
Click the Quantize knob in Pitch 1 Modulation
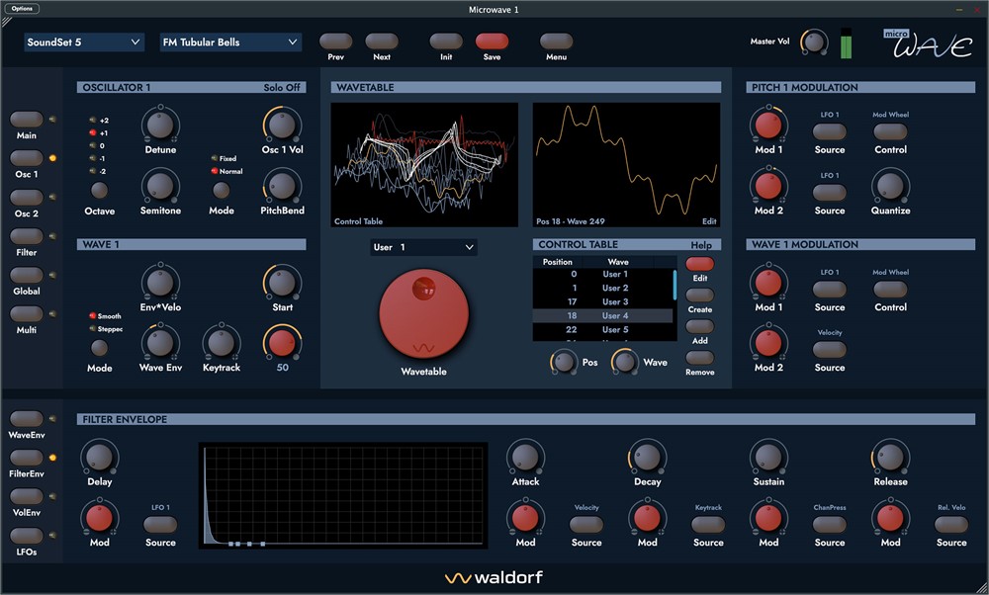click(x=890, y=185)
